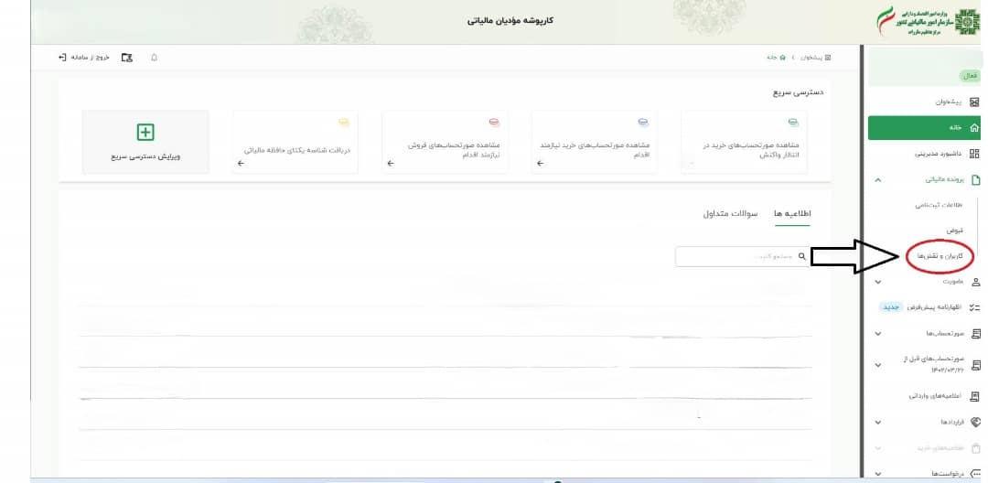Click the red coin icon on the فروش نیازمند اقدام card
This screenshot has height=483, width=988.
[x=494, y=122]
